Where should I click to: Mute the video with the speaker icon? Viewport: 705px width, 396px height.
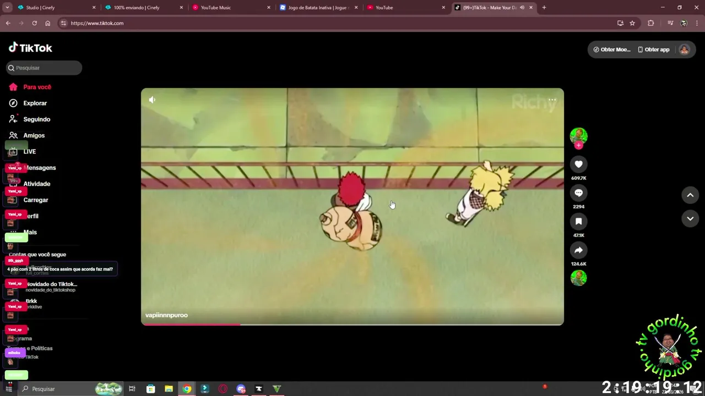[152, 100]
